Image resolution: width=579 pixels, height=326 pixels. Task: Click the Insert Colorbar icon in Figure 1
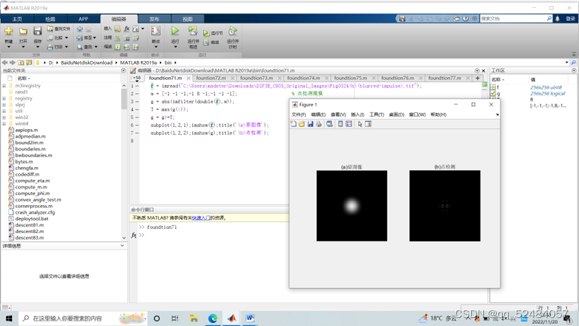point(341,124)
